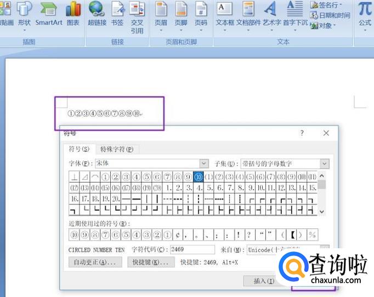Select recently used ⑩ symbol
374x297 pixels.
point(75,235)
